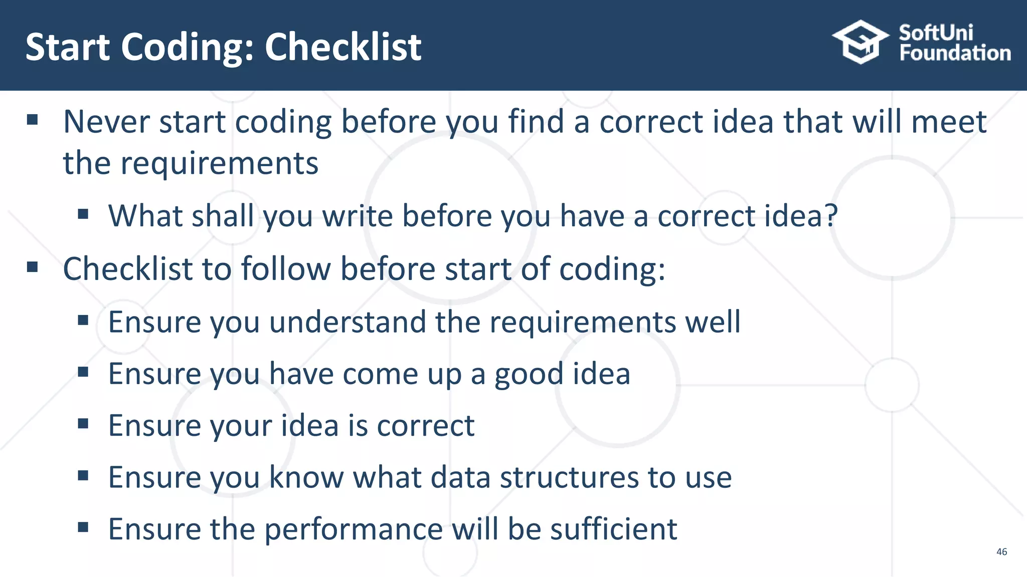This screenshot has width=1027, height=577.
Task: Click the bullet before "Ensure you have come up"
Action: (x=83, y=372)
